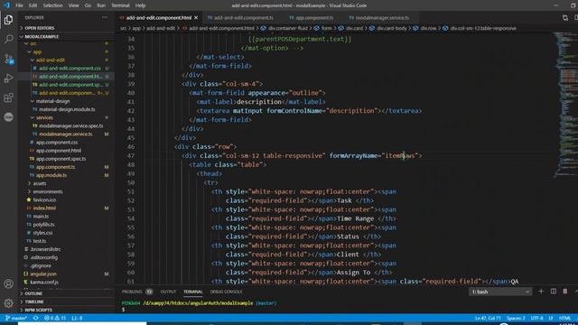The image size is (578, 325).
Task: Expand the assets folder
Action: click(40, 183)
